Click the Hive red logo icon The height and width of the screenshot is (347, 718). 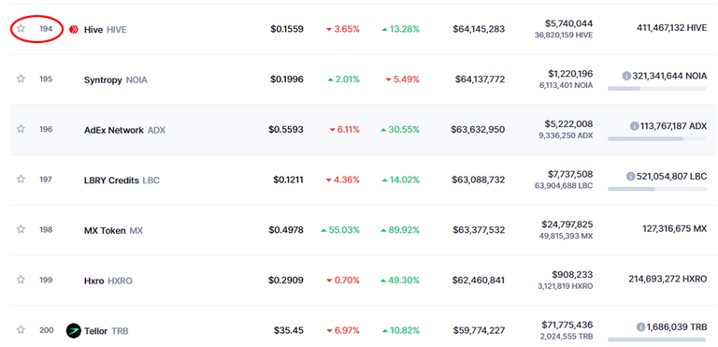click(73, 29)
